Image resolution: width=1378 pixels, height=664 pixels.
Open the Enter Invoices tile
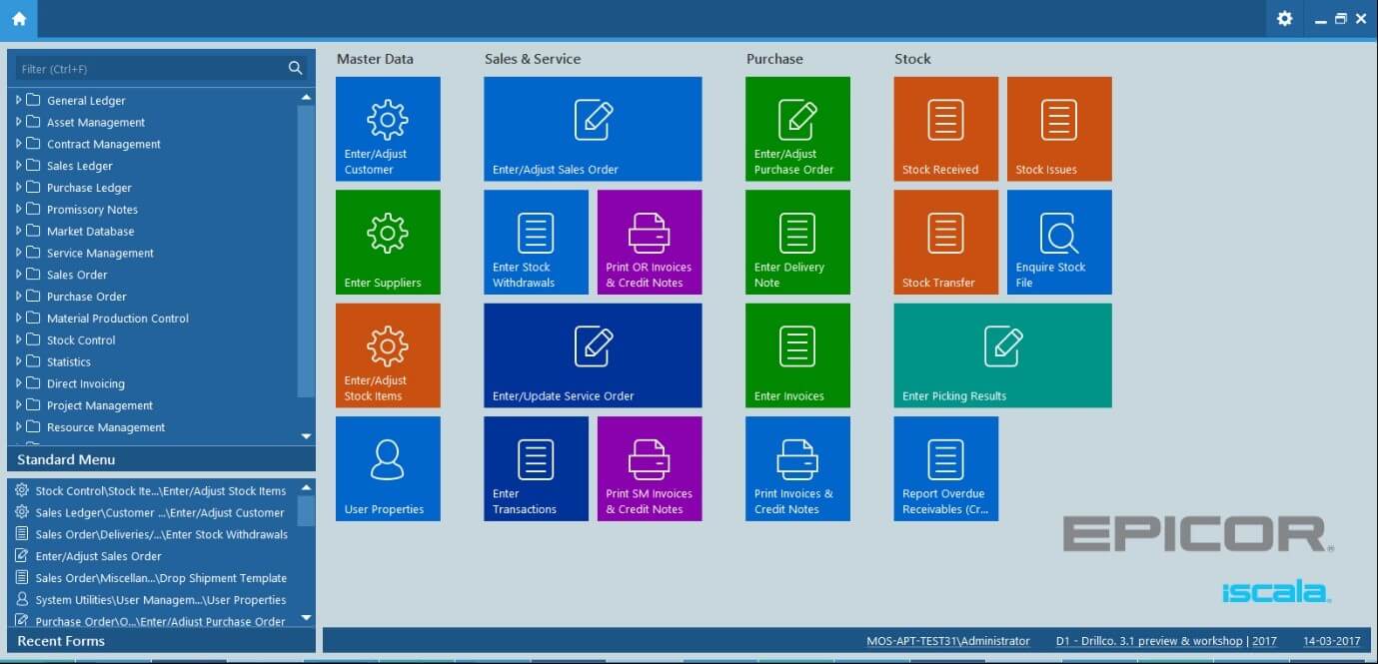(797, 355)
